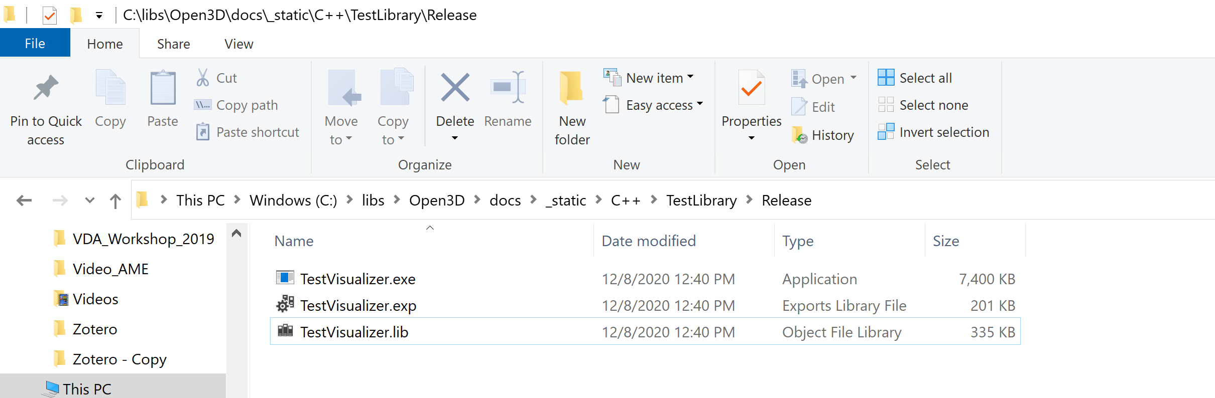Open the File menu
Screen dimensions: 1215x398
(x=34, y=43)
